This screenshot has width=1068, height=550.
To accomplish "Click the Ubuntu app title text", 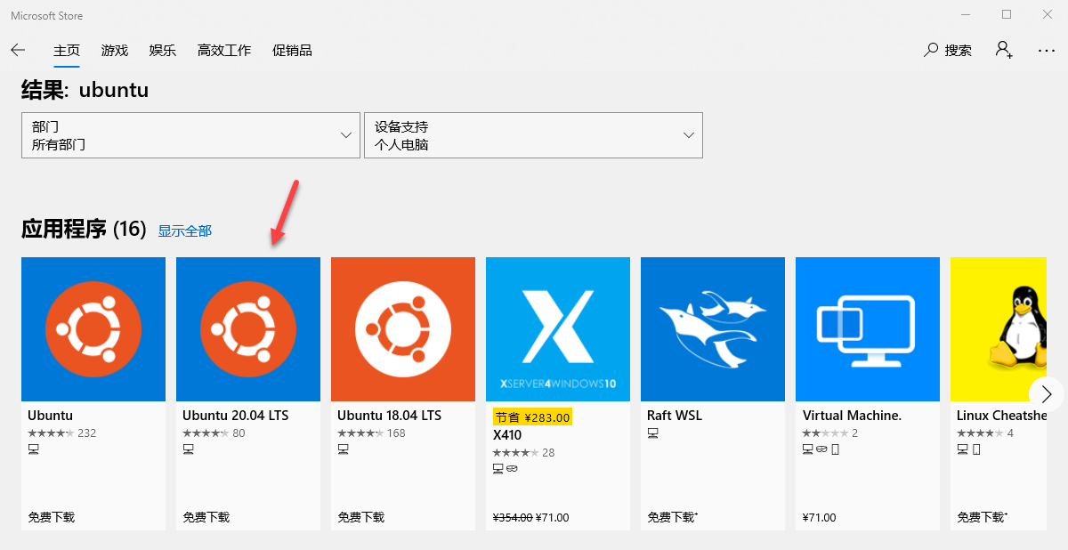I will pyautogui.click(x=50, y=416).
